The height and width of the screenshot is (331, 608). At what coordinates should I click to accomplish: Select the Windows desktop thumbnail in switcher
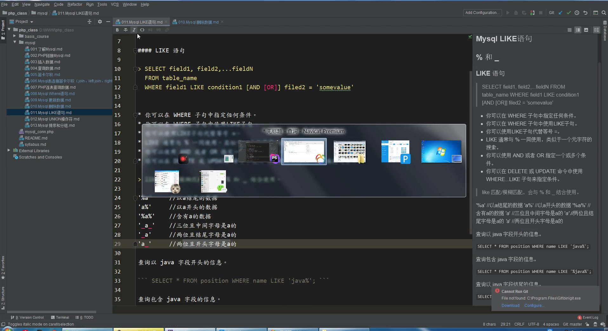[x=441, y=152]
